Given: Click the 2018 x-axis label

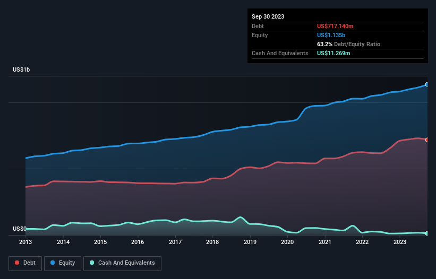Looking at the screenshot, I should point(212,242).
